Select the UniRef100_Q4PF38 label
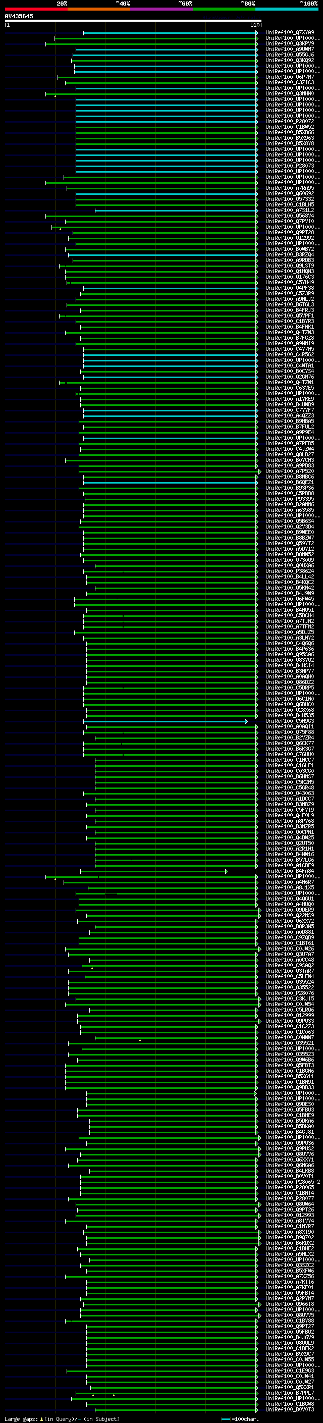 [x=289, y=288]
